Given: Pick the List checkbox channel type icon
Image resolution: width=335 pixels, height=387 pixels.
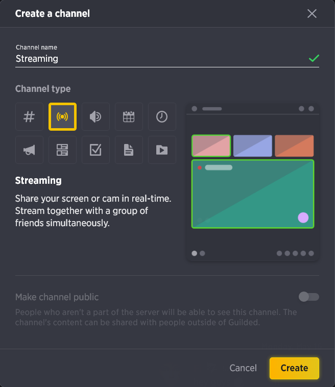Looking at the screenshot, I should coord(96,150).
